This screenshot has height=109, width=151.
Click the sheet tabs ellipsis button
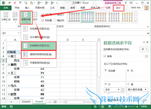point(50,102)
